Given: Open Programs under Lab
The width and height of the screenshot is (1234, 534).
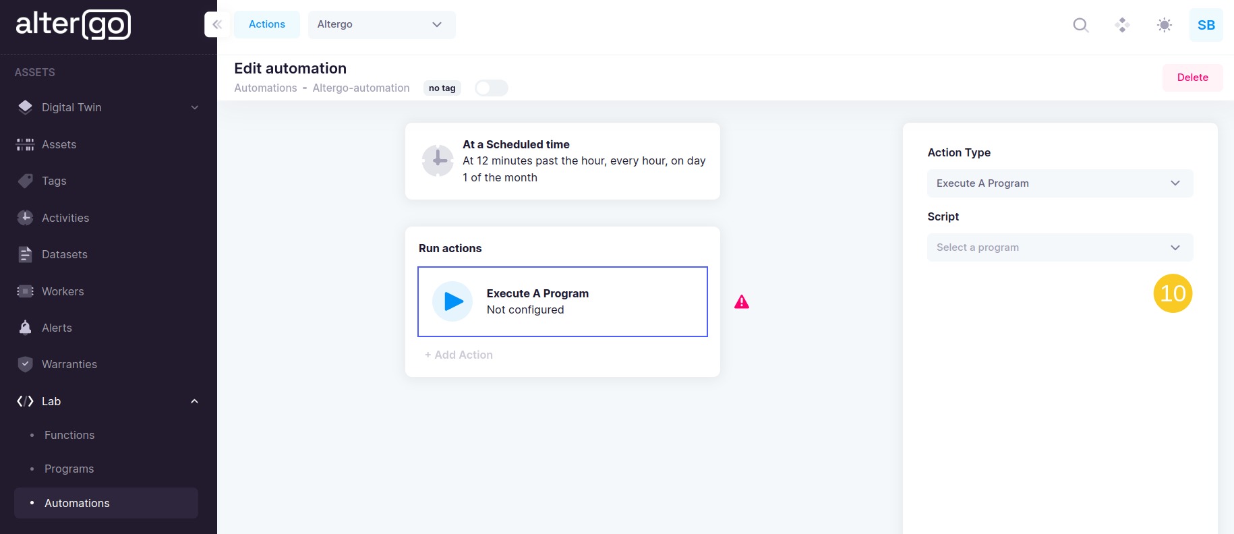Looking at the screenshot, I should 69,469.
